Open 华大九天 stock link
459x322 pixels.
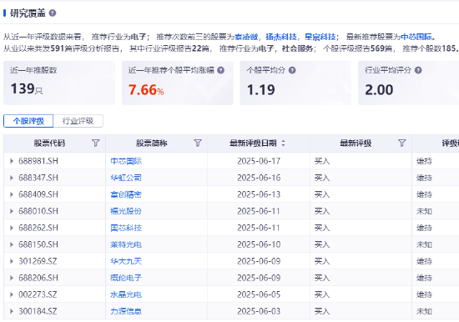point(126,261)
